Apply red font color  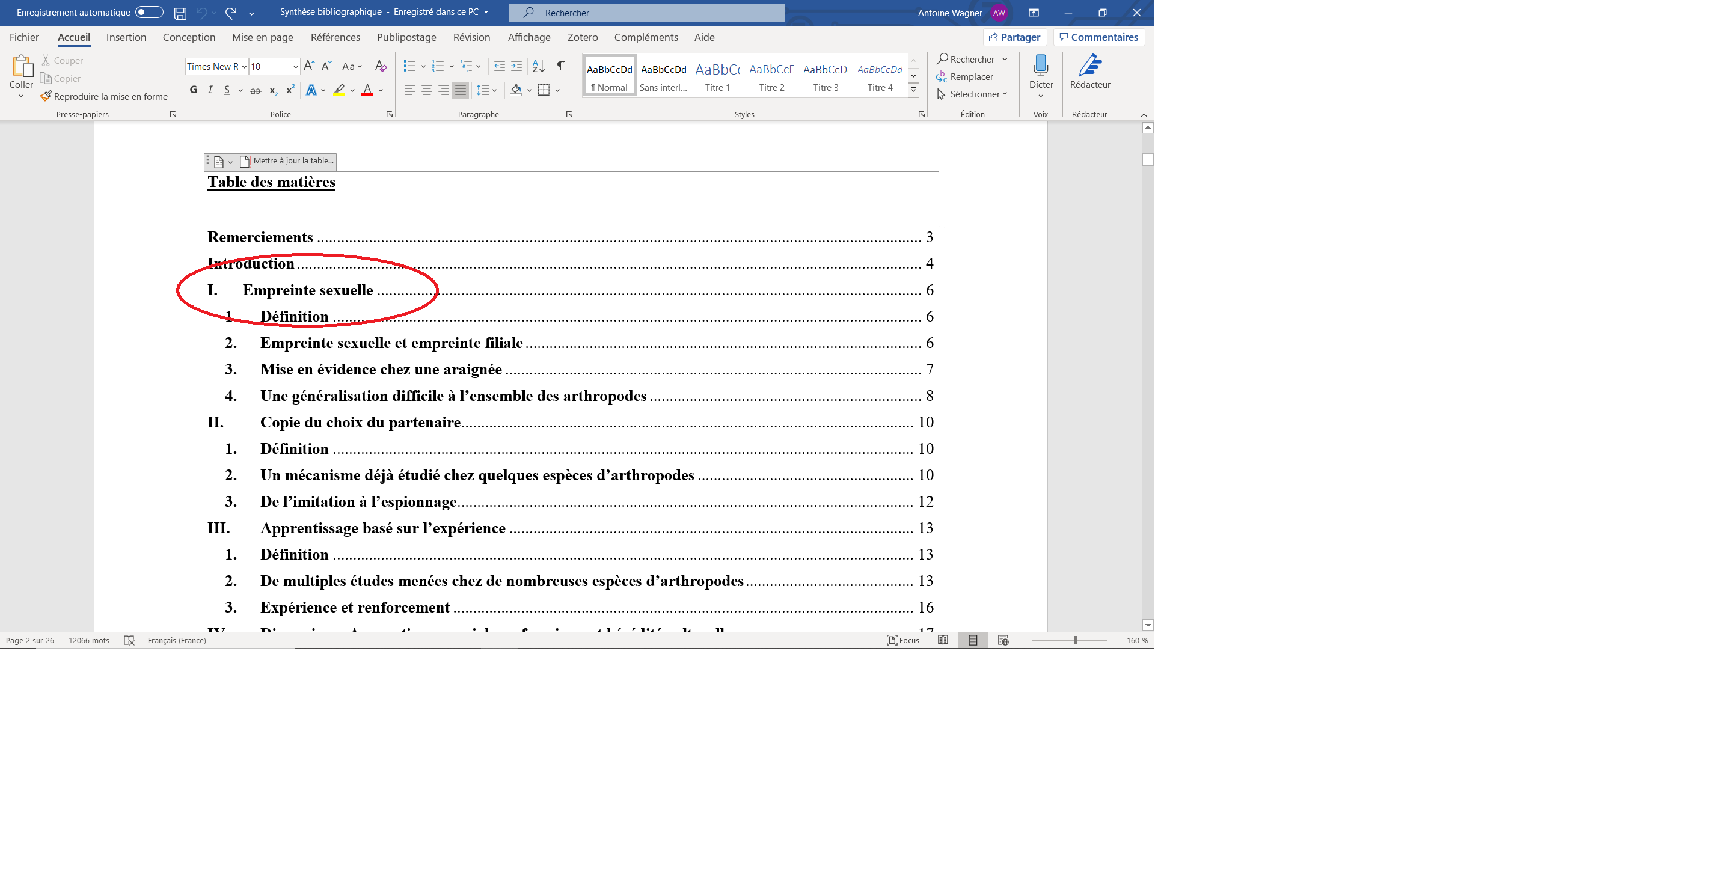367,90
